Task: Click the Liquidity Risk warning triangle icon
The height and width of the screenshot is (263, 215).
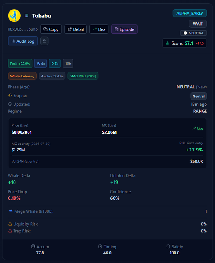Action: coord(10,224)
